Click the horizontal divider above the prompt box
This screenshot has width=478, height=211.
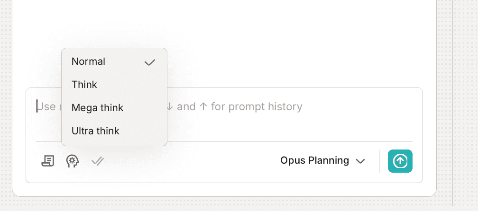(285, 74)
